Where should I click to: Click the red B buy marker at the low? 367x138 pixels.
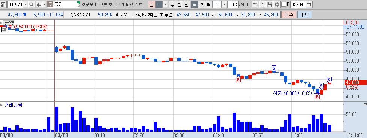click(x=317, y=96)
